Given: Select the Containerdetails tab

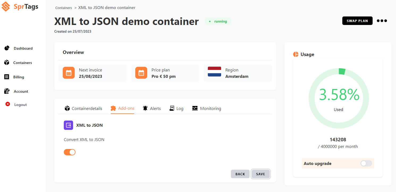Looking at the screenshot, I should point(83,108).
